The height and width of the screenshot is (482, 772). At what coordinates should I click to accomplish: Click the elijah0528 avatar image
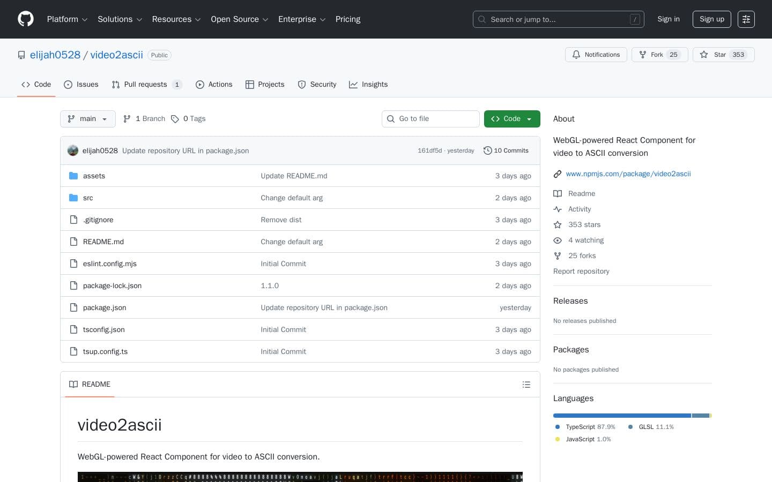[73, 150]
